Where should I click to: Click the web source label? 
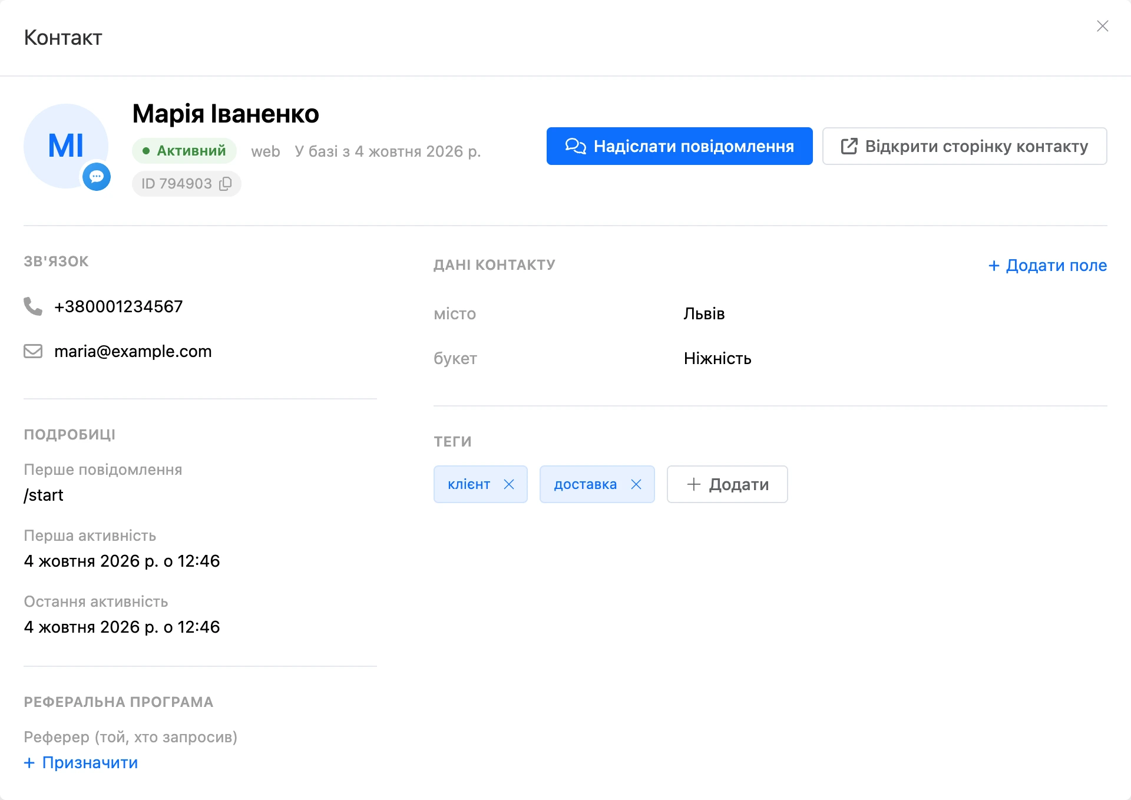(266, 151)
